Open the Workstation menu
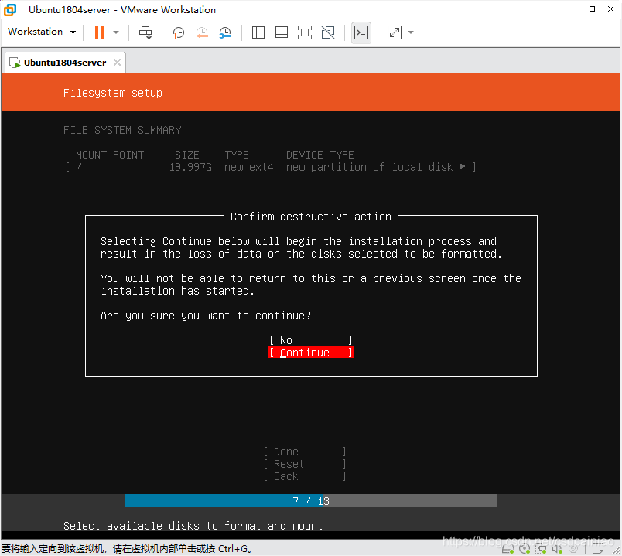Image resolution: width=622 pixels, height=556 pixels. click(42, 32)
